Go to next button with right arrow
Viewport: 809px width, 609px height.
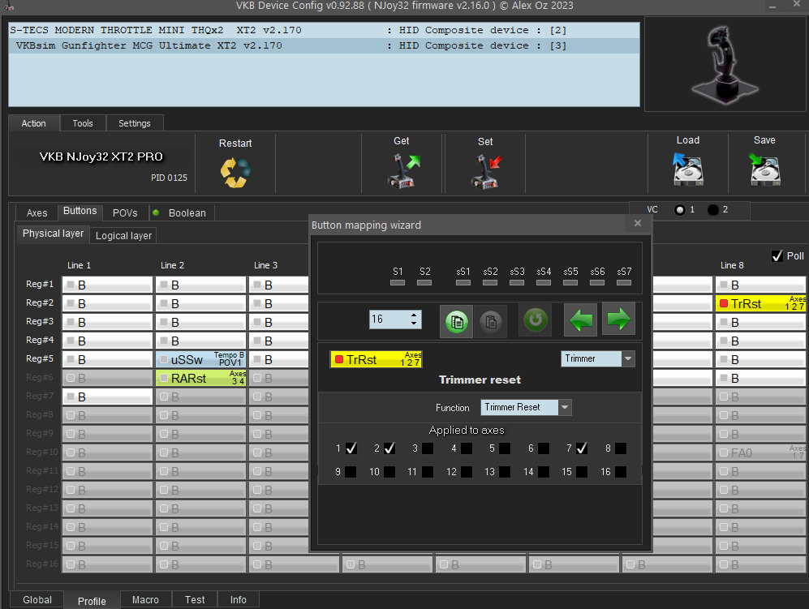[618, 320]
